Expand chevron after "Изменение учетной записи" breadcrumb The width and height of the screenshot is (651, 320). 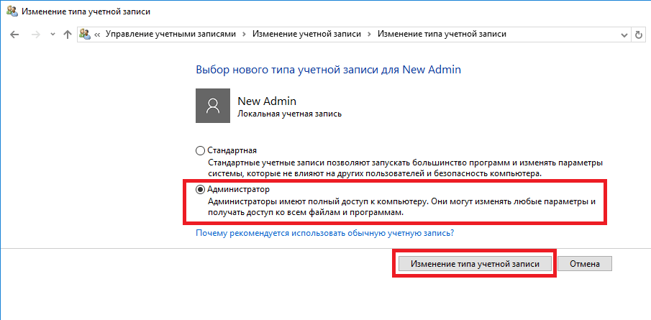pyautogui.click(x=370, y=35)
